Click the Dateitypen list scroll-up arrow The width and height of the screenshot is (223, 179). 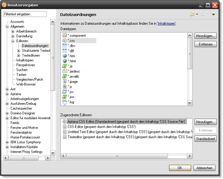point(190,35)
